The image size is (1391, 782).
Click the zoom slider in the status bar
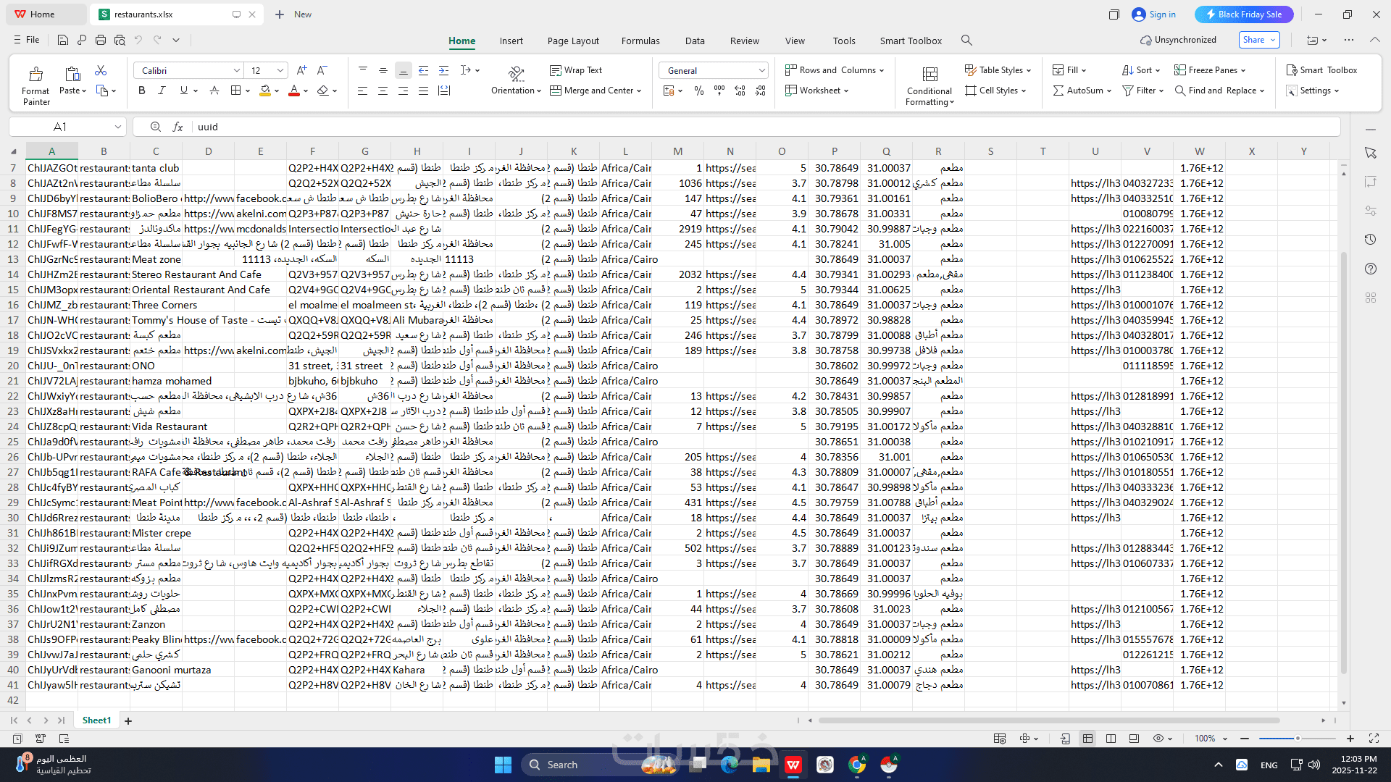[x=1297, y=739]
